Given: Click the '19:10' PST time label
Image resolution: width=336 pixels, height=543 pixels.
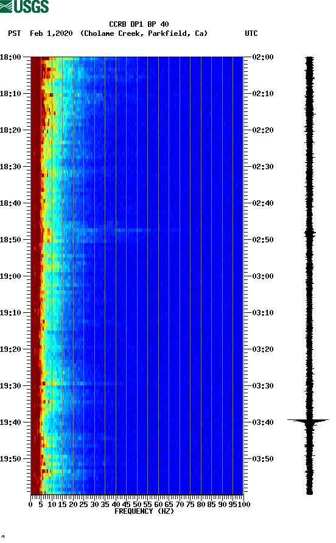Looking at the screenshot, I should pos(10,313).
